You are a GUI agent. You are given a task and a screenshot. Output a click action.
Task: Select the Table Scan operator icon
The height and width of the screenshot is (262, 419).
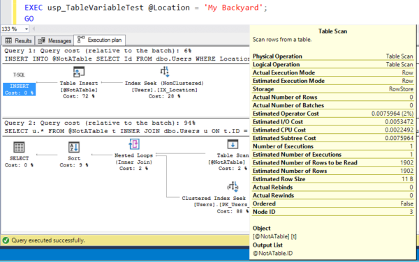(233, 144)
